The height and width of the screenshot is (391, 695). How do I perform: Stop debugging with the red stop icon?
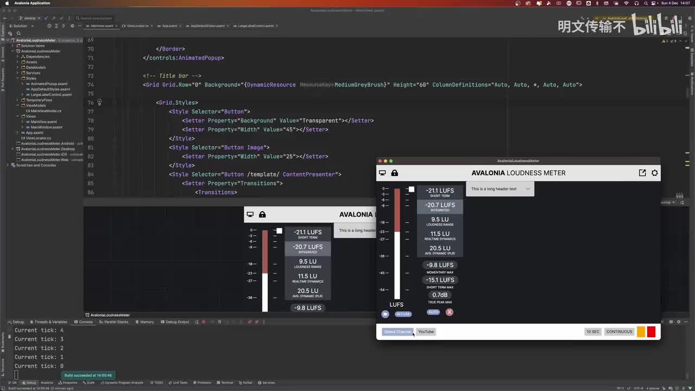(204, 322)
